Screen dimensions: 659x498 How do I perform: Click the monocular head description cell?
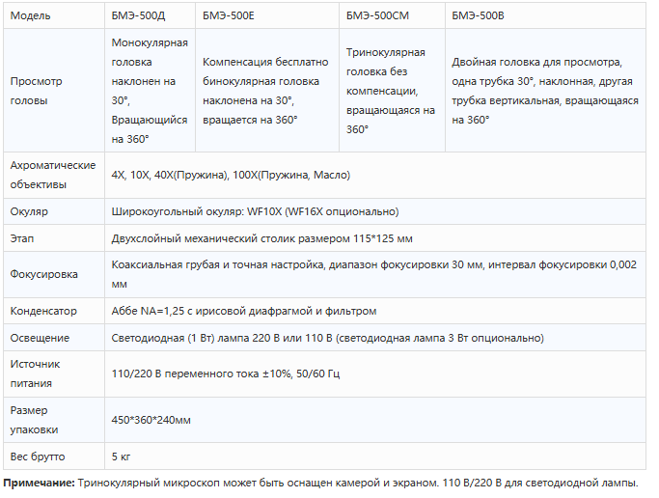(x=151, y=91)
